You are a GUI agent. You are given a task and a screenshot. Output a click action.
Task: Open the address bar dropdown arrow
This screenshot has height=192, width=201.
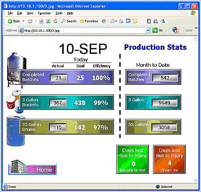148,31
